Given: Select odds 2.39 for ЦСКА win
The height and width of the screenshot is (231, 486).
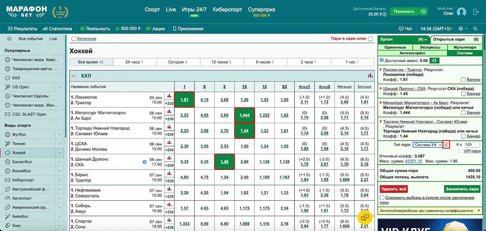Looking at the screenshot, I should click(x=185, y=146).
